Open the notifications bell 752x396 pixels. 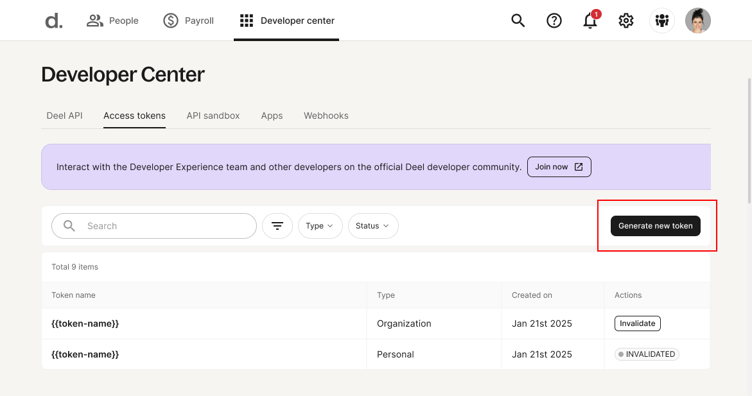[590, 21]
